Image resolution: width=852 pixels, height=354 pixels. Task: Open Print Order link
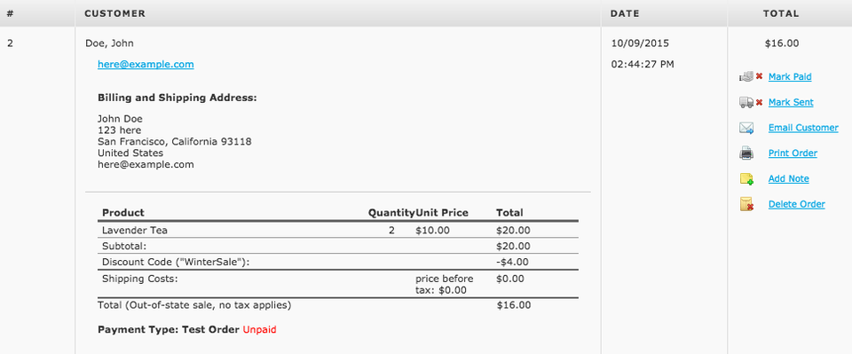coord(793,153)
